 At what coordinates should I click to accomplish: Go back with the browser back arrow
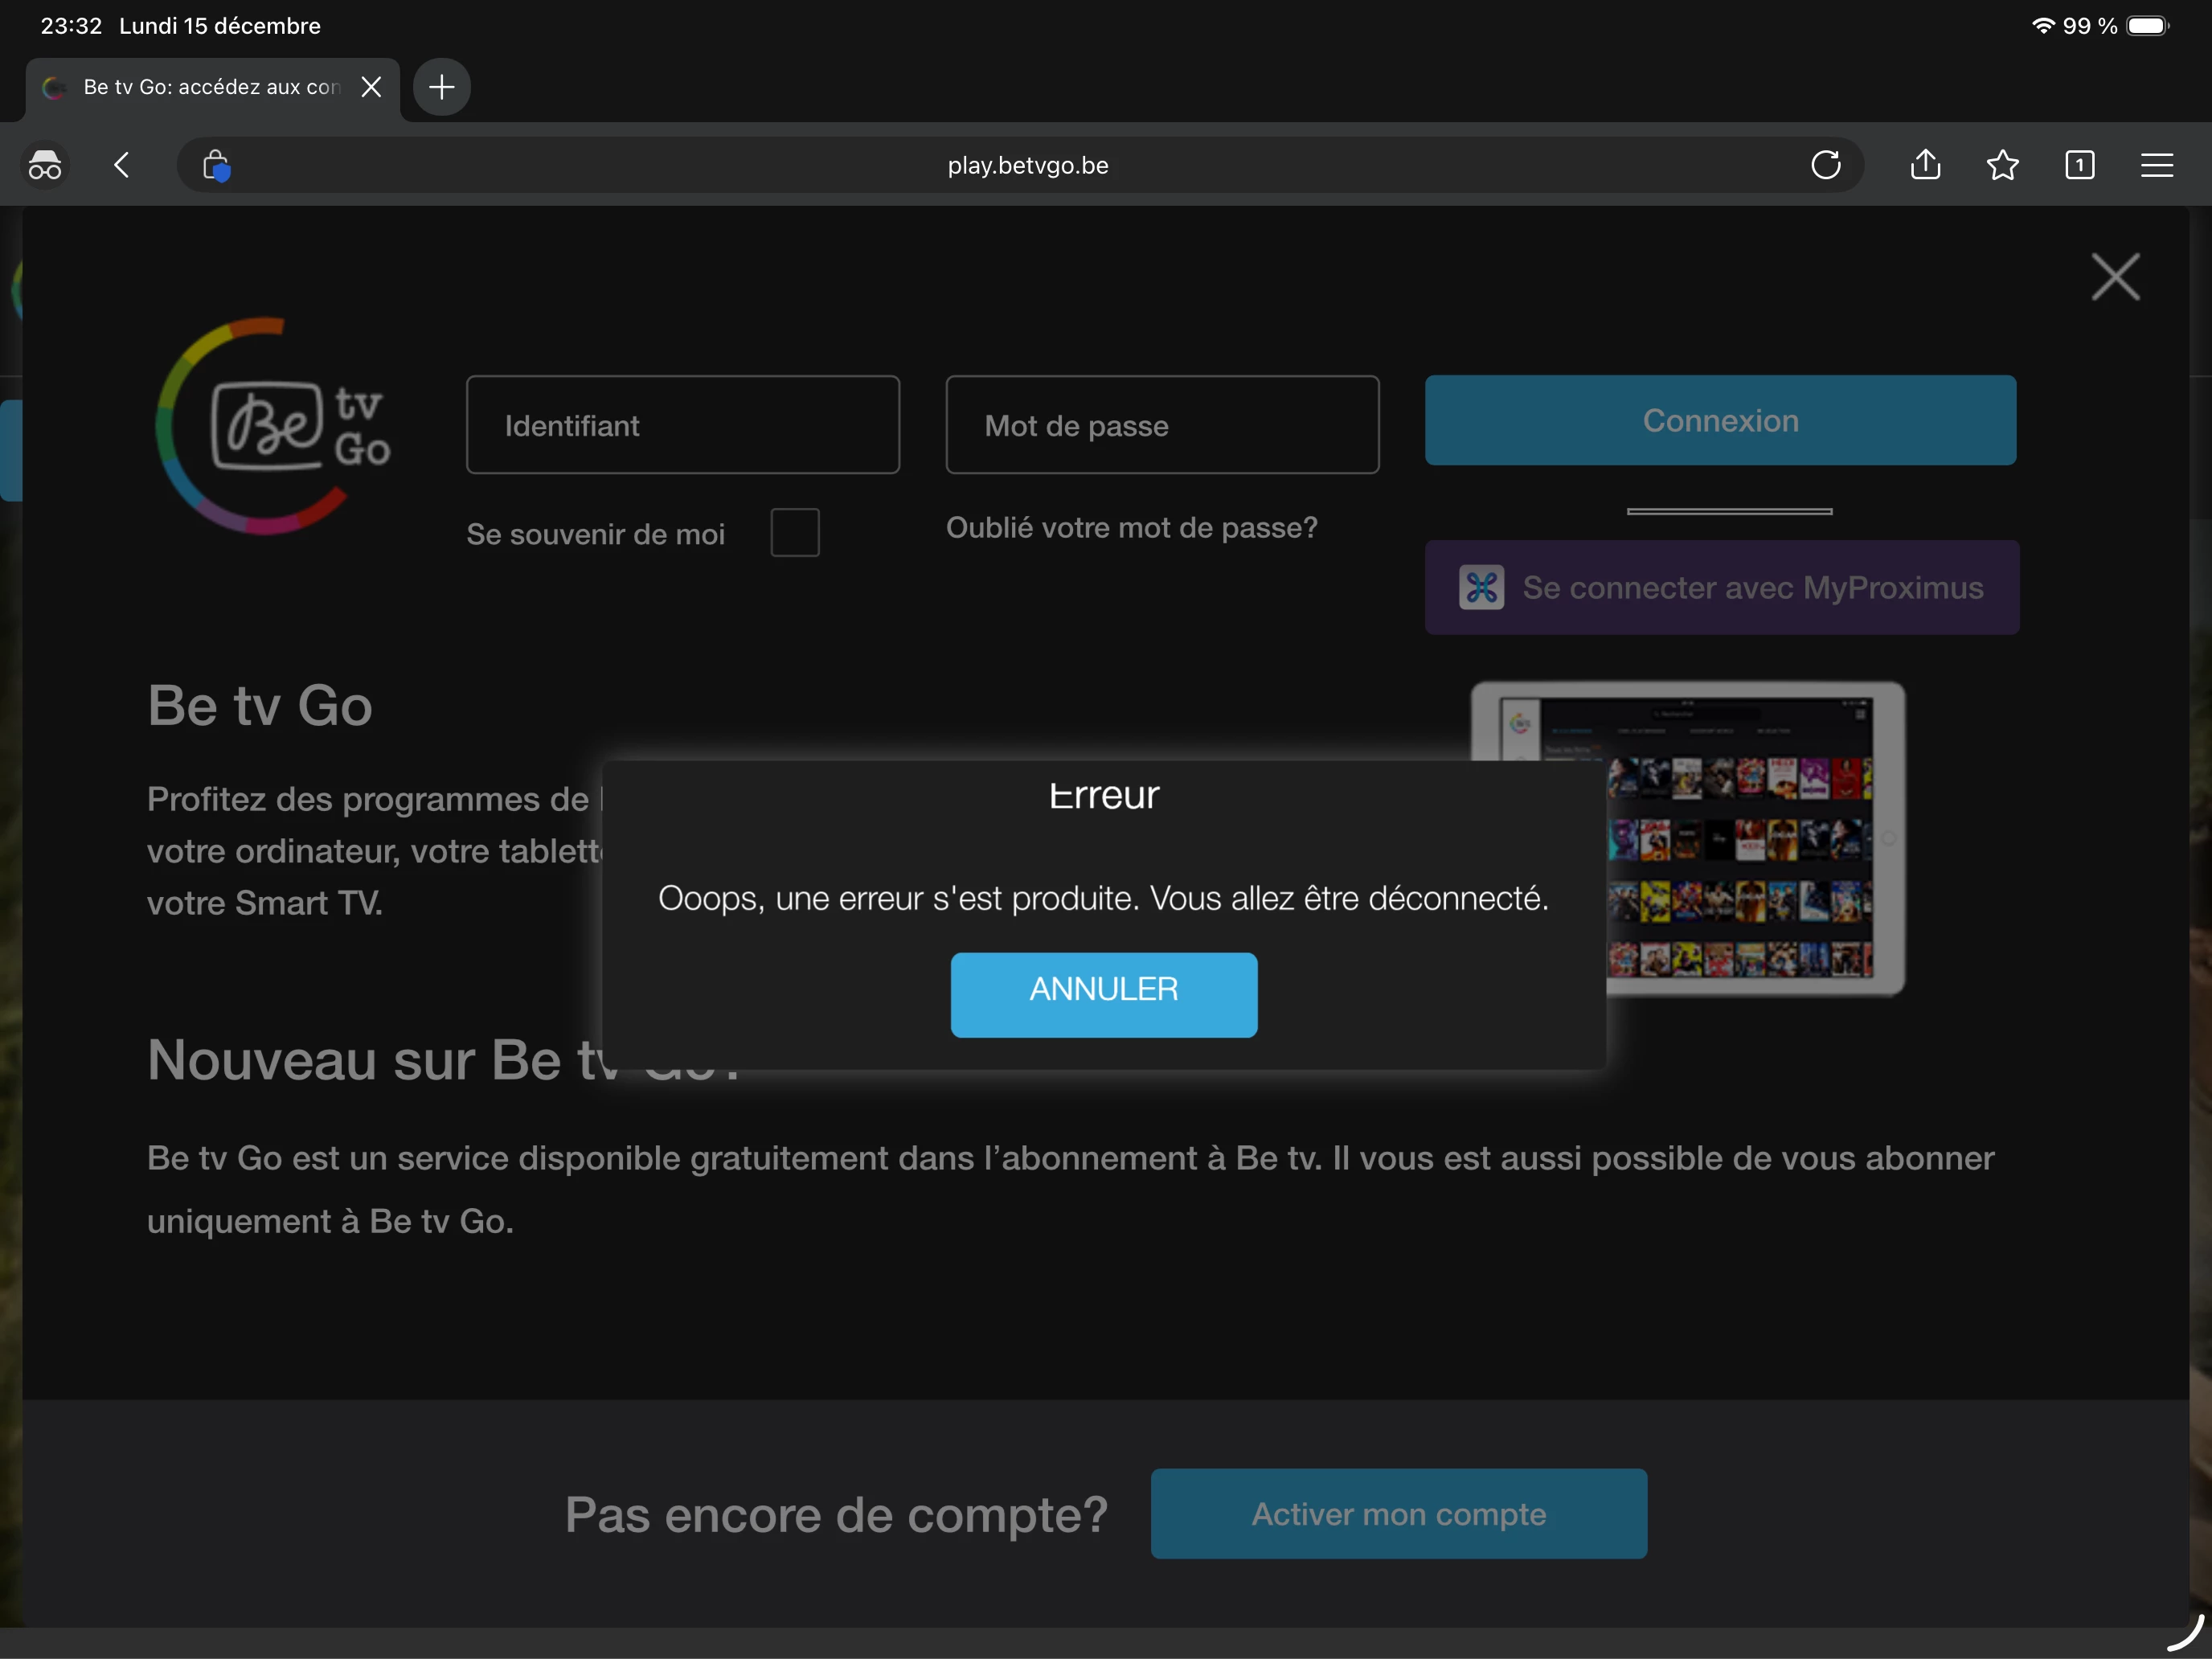click(122, 165)
